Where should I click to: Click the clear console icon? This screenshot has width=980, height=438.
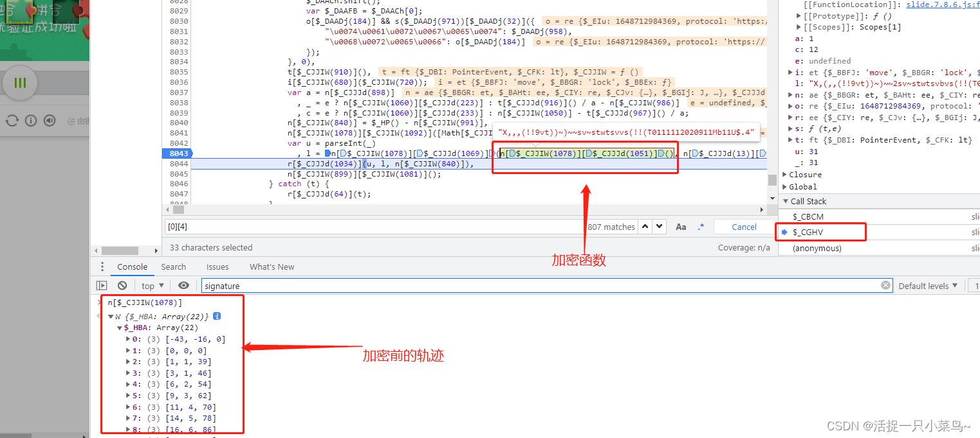coord(122,286)
